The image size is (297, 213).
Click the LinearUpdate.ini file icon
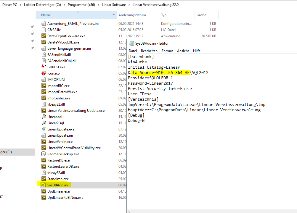pyautogui.click(x=44, y=135)
